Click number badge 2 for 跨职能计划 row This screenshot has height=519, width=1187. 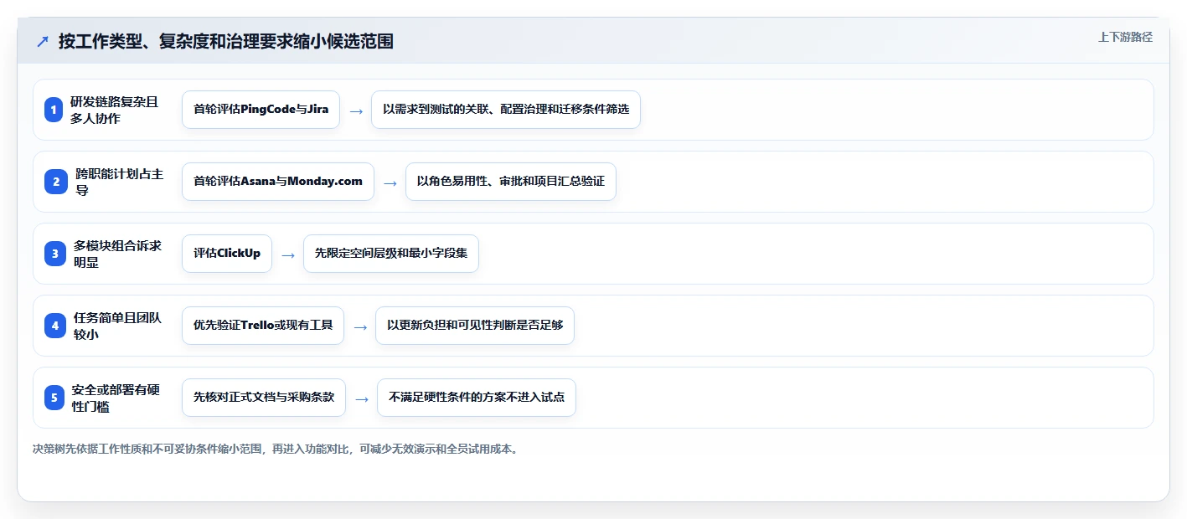(56, 182)
